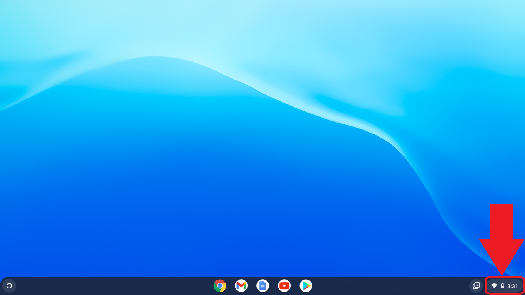525x295 pixels.
Task: Click empty shelf space right of Play Store
Action: (384, 286)
